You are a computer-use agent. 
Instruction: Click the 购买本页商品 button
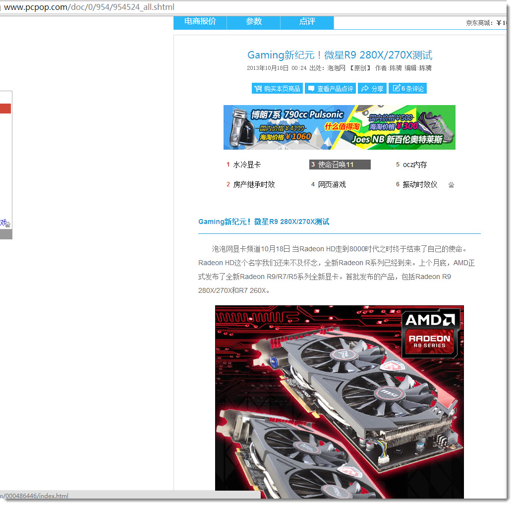[278, 89]
